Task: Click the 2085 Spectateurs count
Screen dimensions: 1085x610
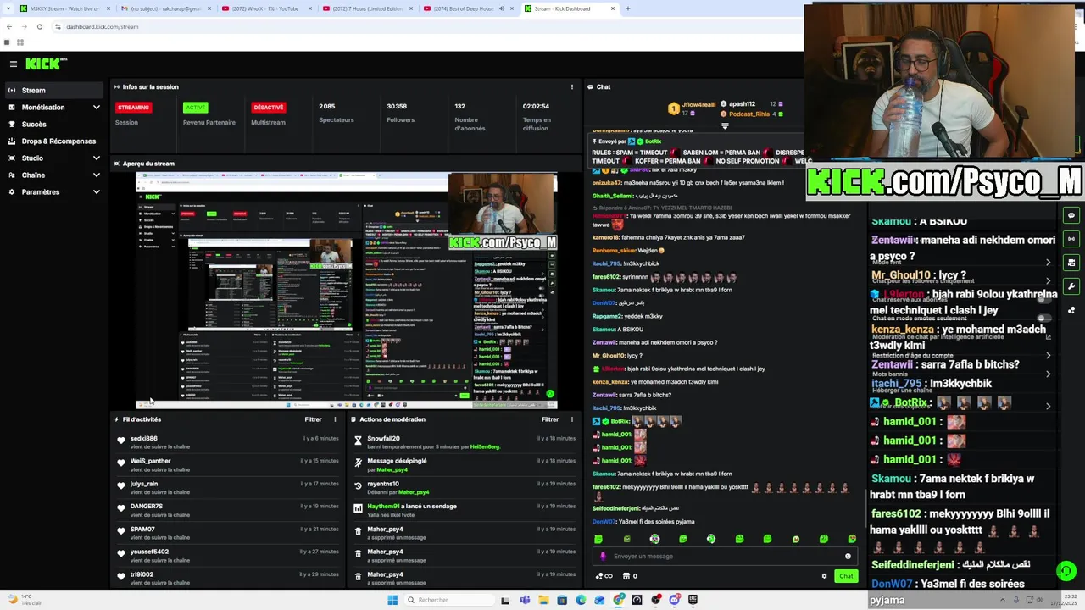Action: tap(327, 107)
